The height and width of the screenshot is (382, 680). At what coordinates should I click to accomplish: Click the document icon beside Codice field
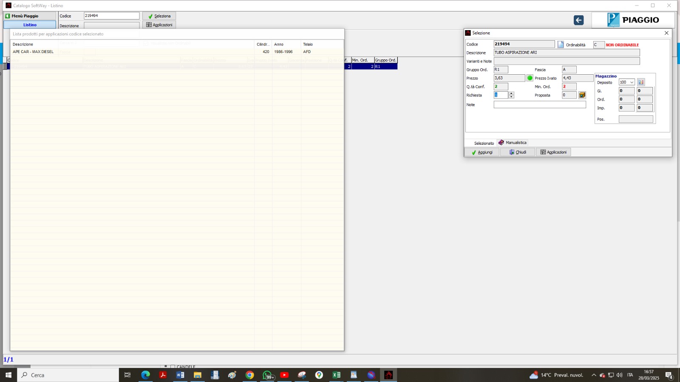tap(561, 45)
